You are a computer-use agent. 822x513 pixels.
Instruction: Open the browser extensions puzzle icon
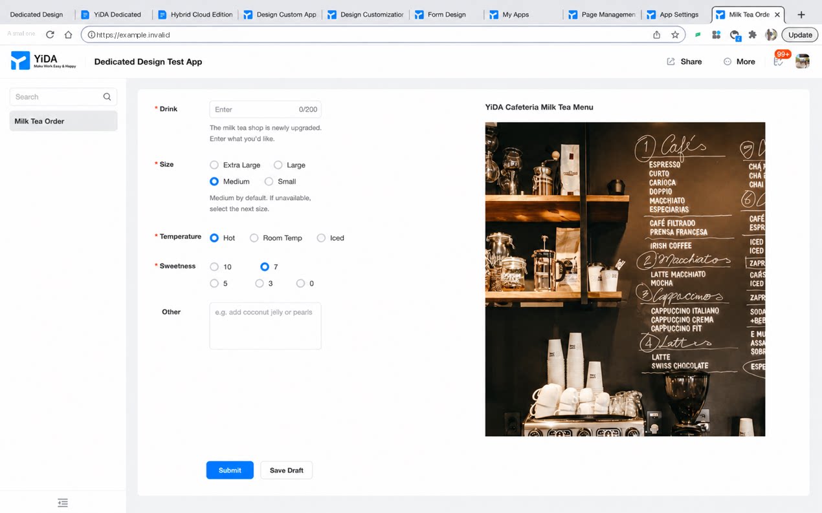click(x=752, y=35)
